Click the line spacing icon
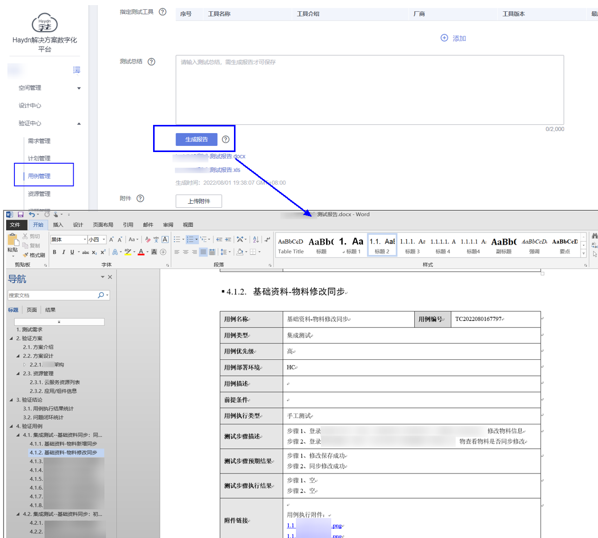 (224, 252)
